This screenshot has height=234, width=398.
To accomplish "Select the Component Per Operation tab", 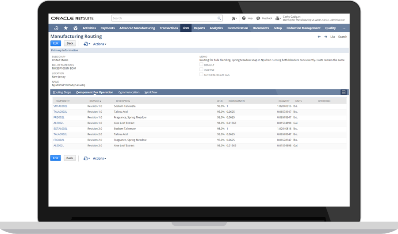I will (x=95, y=92).
